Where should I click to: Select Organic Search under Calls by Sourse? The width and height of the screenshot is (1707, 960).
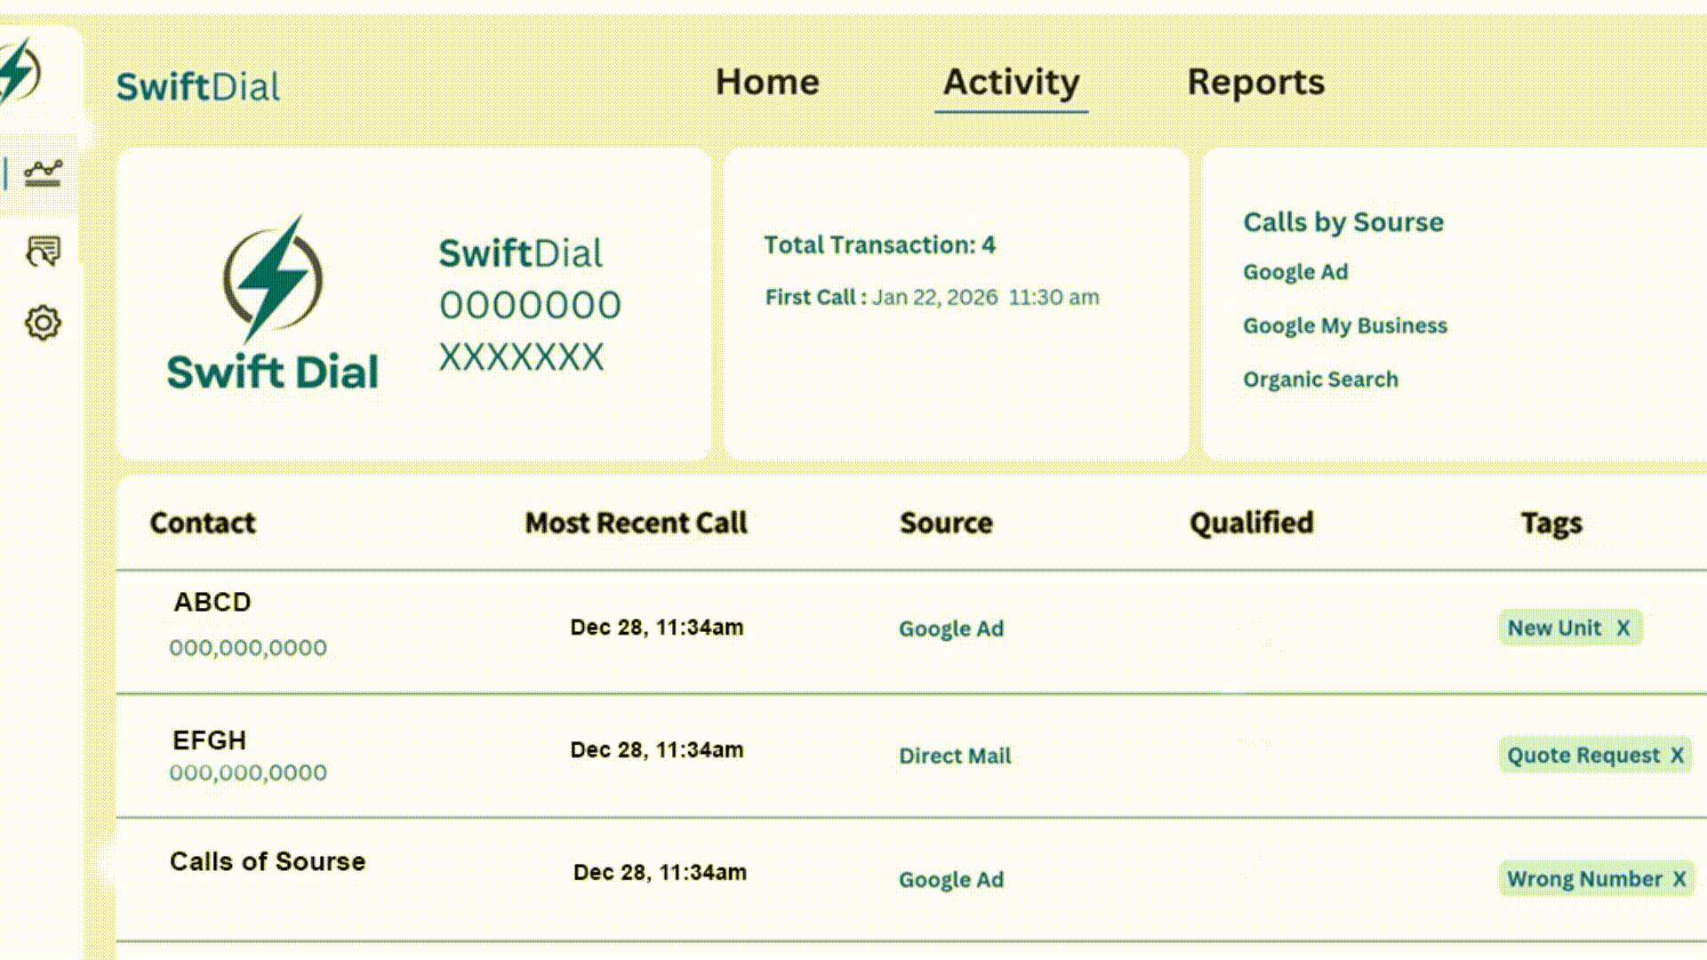click(x=1320, y=380)
